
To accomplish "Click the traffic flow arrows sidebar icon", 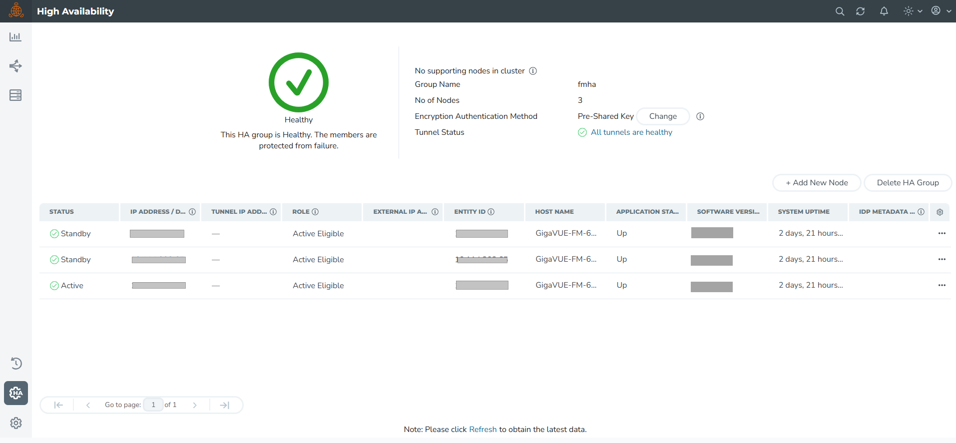I will 15,66.
